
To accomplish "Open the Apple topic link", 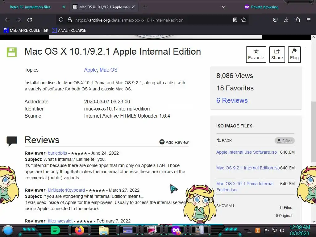I will 90,70.
